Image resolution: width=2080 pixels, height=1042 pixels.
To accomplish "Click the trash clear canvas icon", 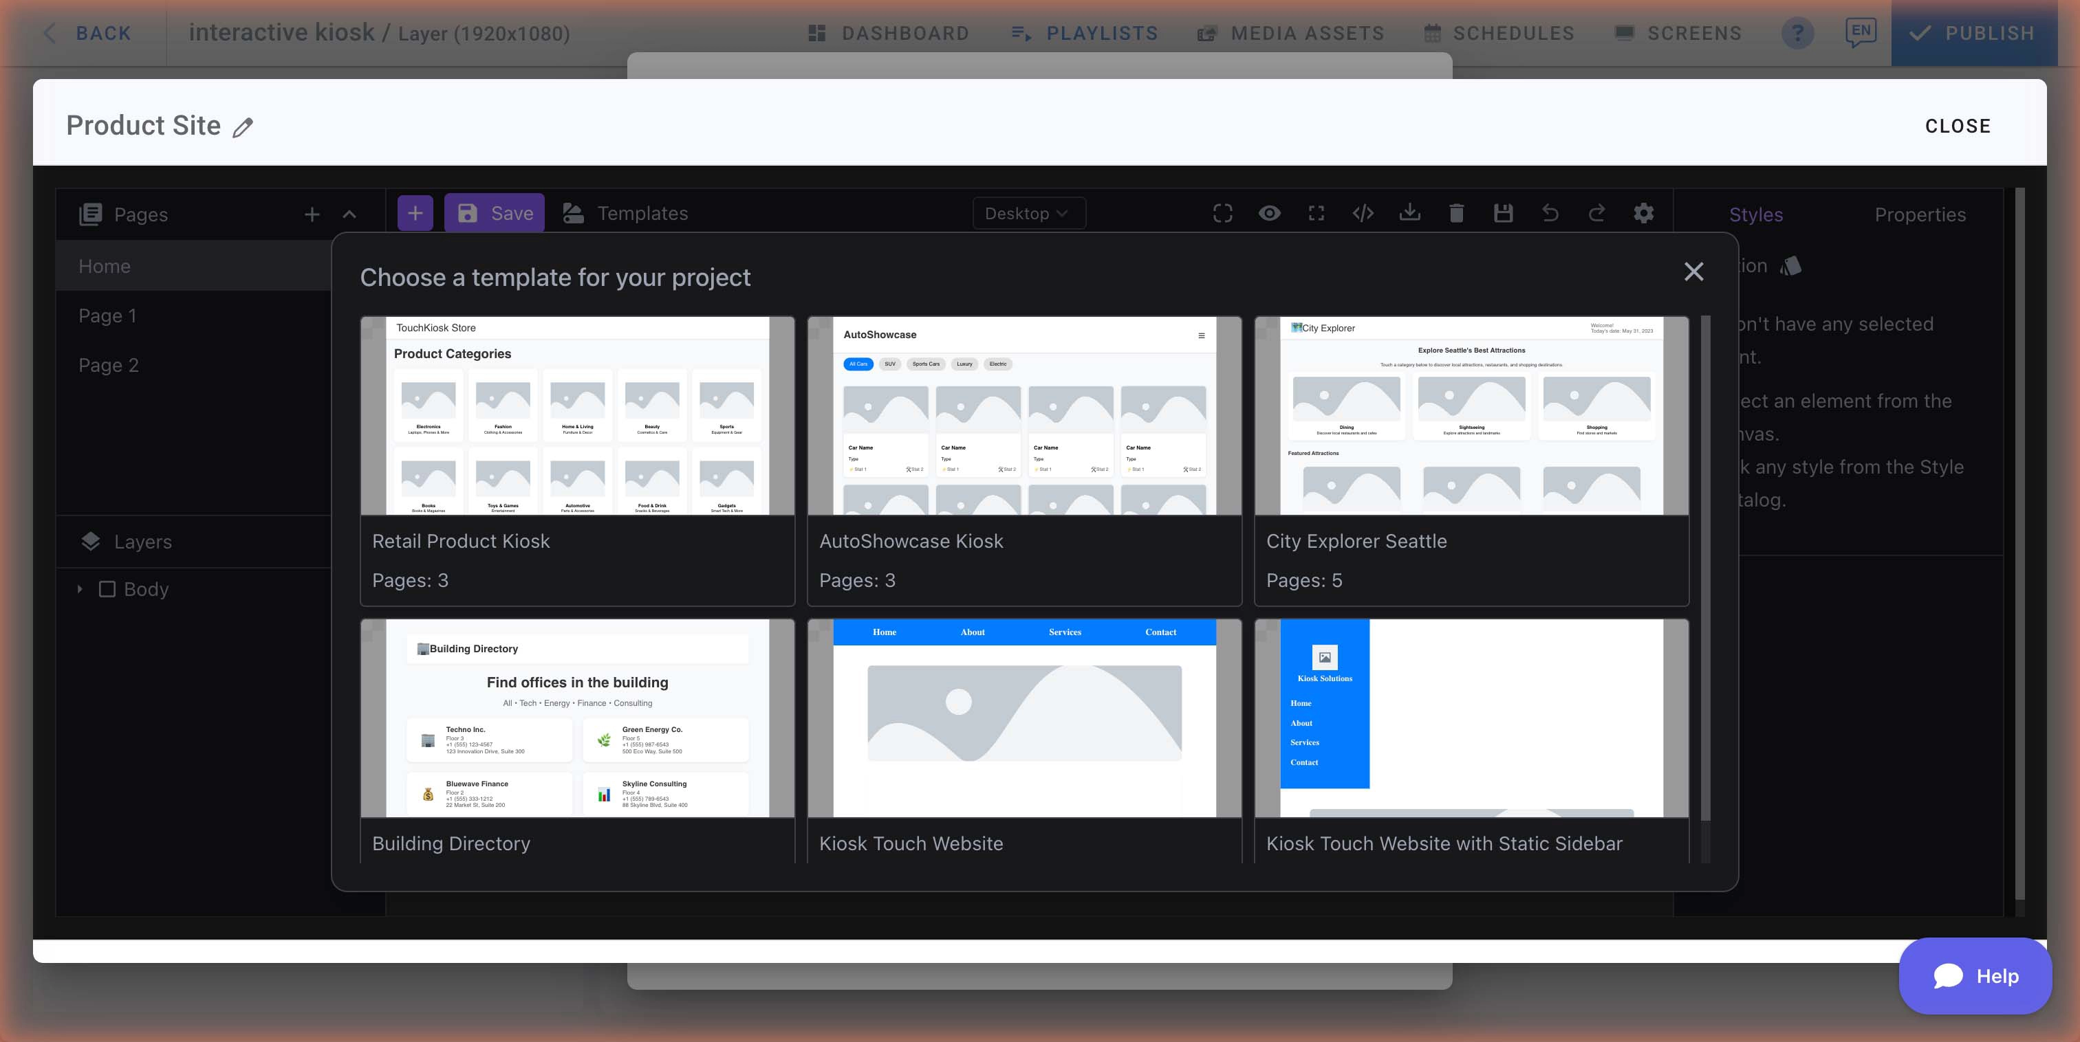I will click(1457, 213).
